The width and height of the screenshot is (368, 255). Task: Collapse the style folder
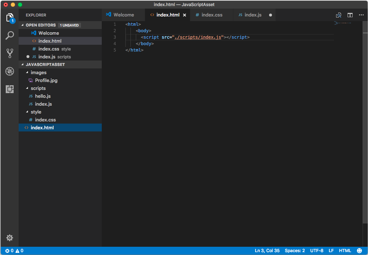pos(27,112)
